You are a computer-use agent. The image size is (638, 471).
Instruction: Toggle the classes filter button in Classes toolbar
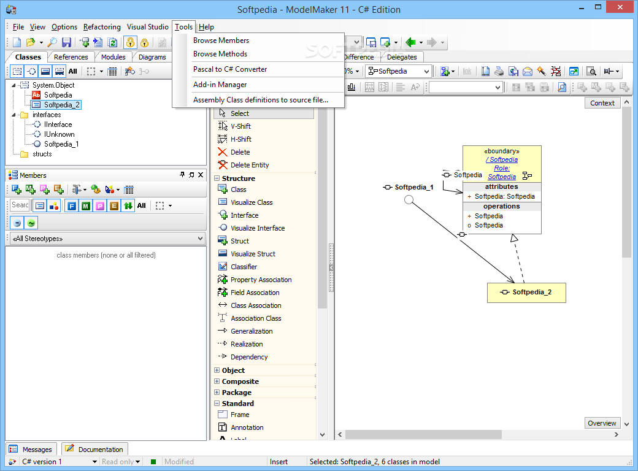pos(17,72)
